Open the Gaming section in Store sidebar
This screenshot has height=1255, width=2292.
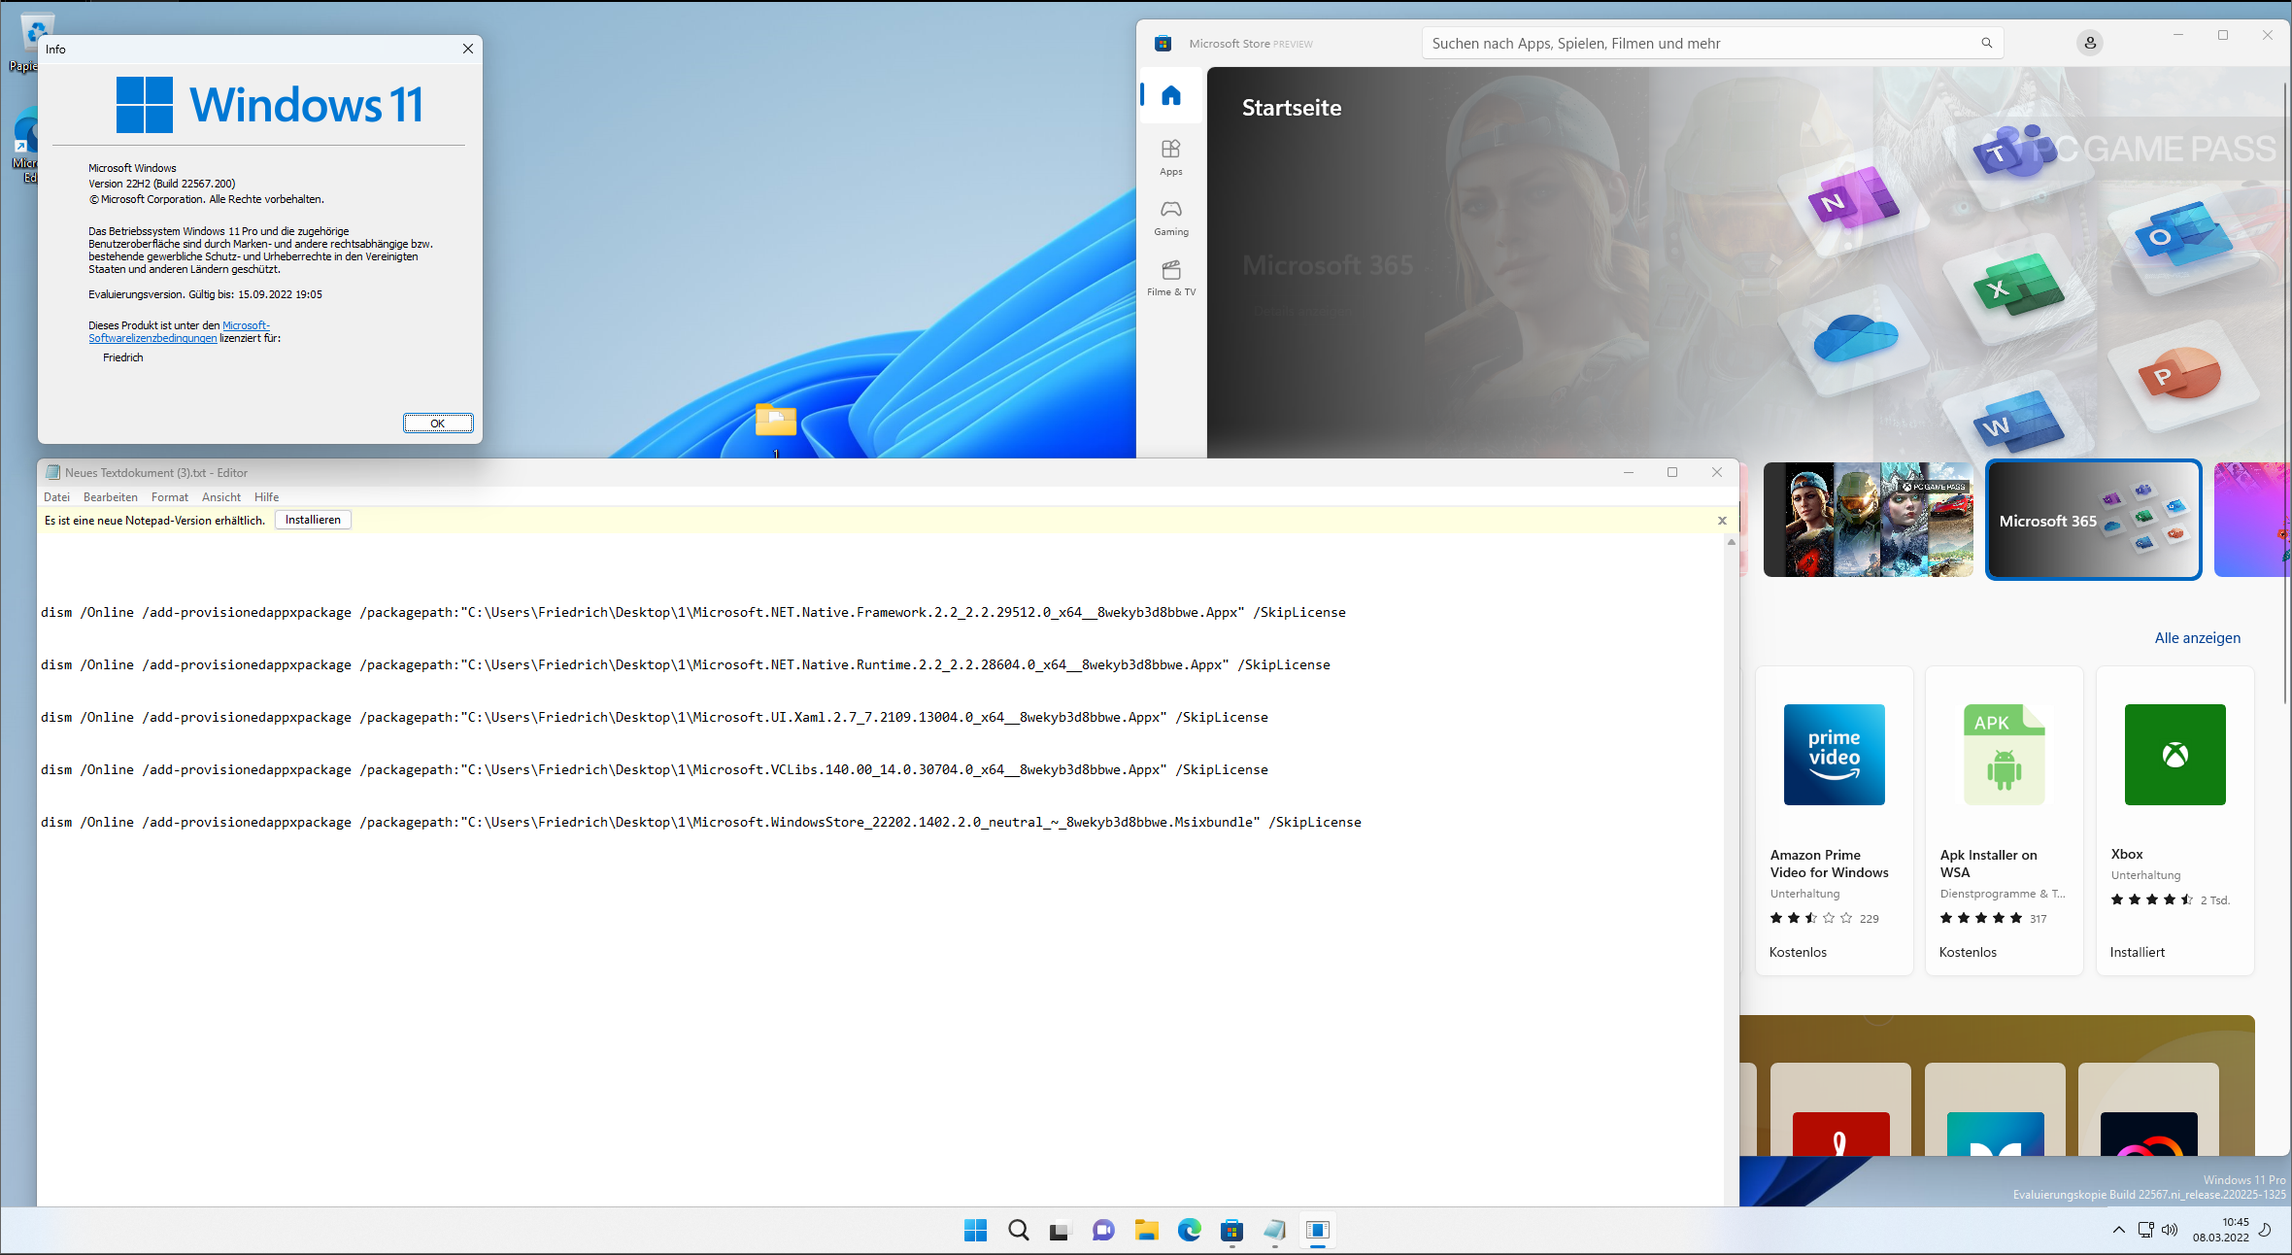(x=1170, y=217)
